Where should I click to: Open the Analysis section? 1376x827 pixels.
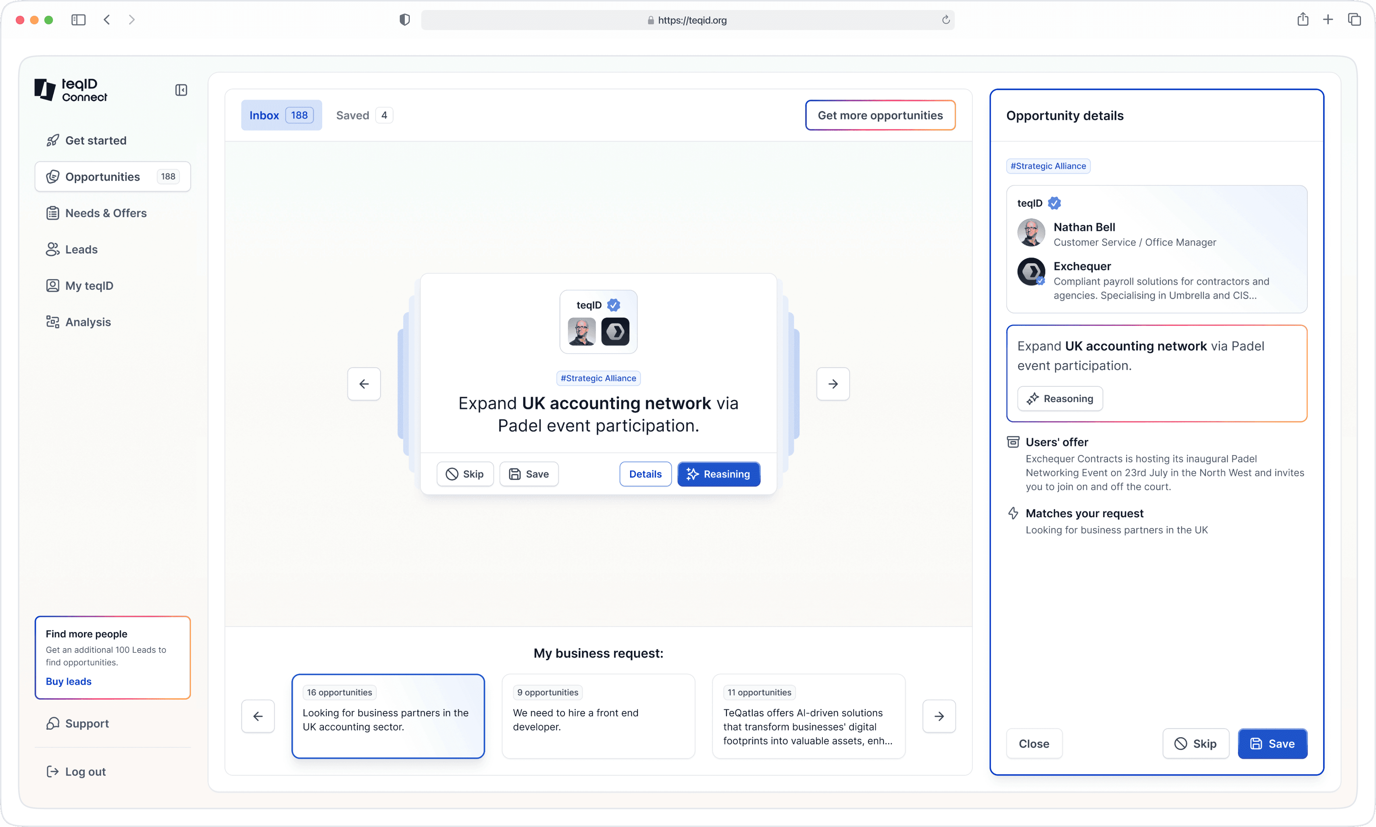pyautogui.click(x=88, y=322)
